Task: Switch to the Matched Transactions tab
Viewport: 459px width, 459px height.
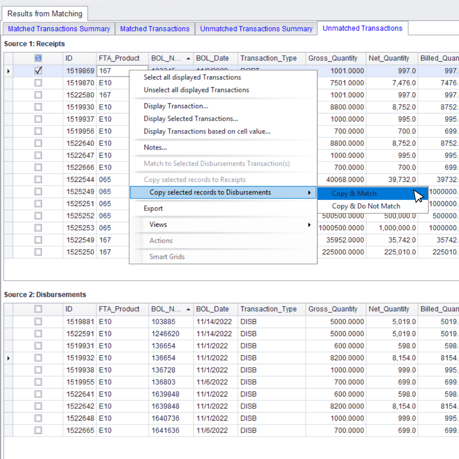Action: 155,28
